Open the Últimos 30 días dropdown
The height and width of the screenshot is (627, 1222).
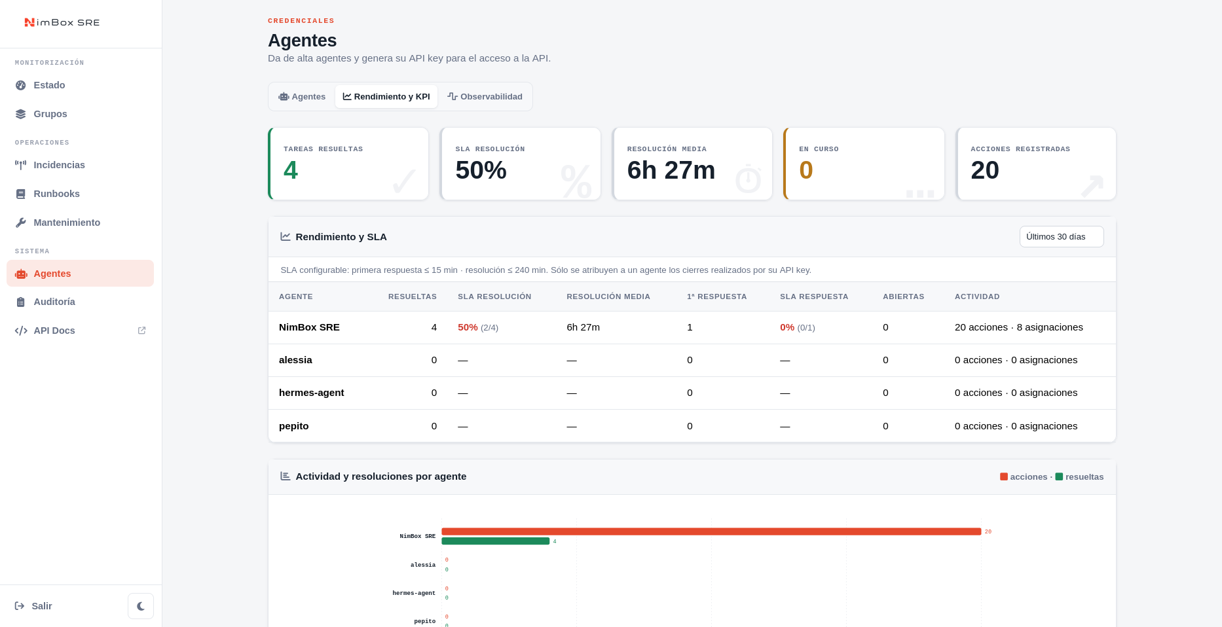(1062, 236)
